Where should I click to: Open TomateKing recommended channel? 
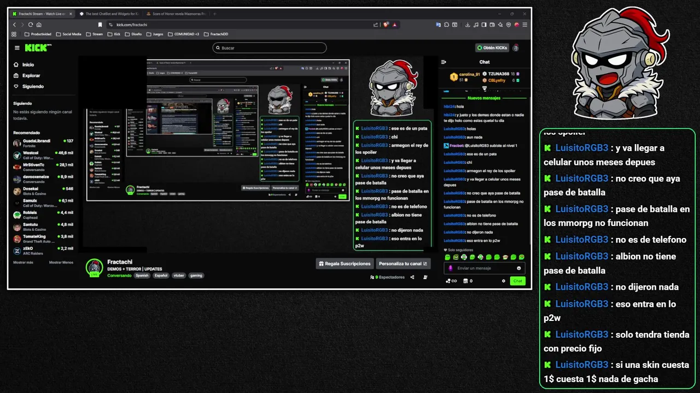pyautogui.click(x=43, y=239)
